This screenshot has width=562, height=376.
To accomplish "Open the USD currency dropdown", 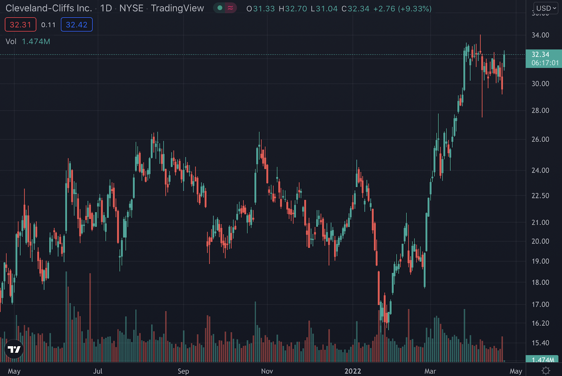I will pos(546,8).
